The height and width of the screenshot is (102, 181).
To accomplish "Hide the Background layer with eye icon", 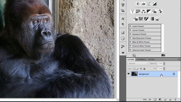I will click(129, 74).
